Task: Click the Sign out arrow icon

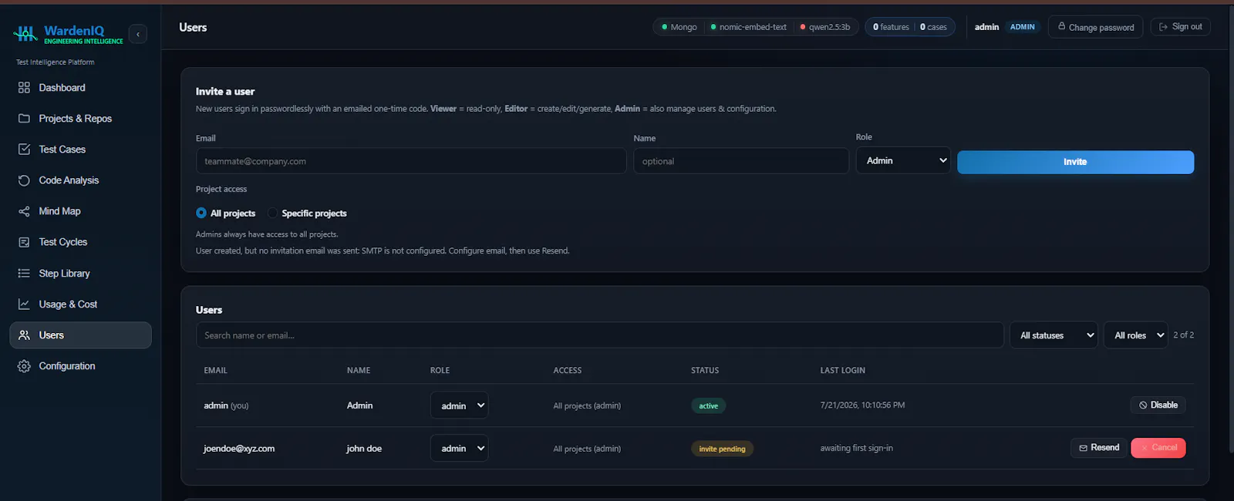Action: click(x=1164, y=27)
